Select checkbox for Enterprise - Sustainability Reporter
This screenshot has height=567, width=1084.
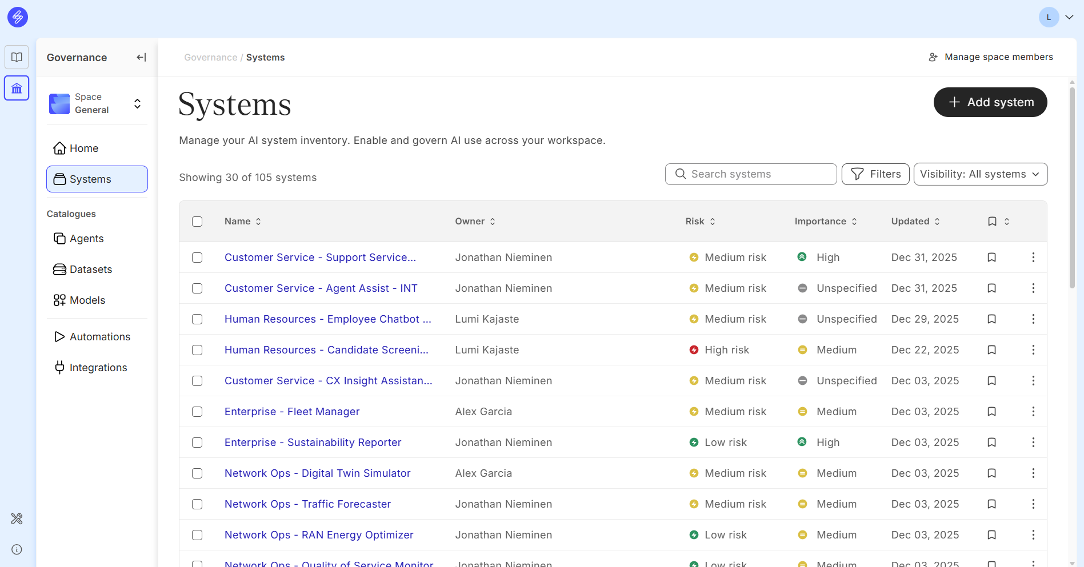click(197, 443)
